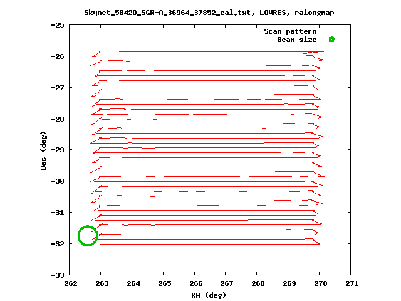Click the green beam size legend marker
This screenshot has width=401, height=301.
pyautogui.click(x=331, y=40)
